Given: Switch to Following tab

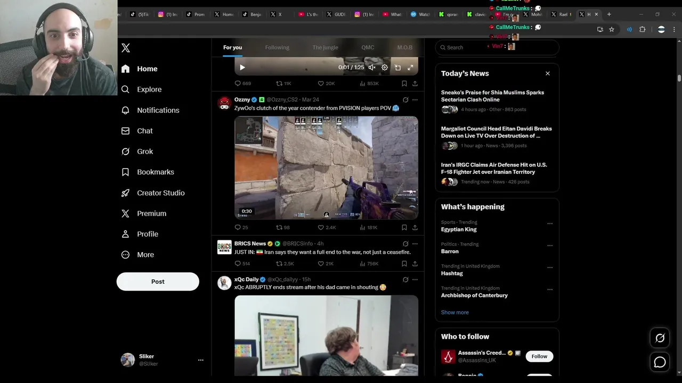Looking at the screenshot, I should pos(277,47).
